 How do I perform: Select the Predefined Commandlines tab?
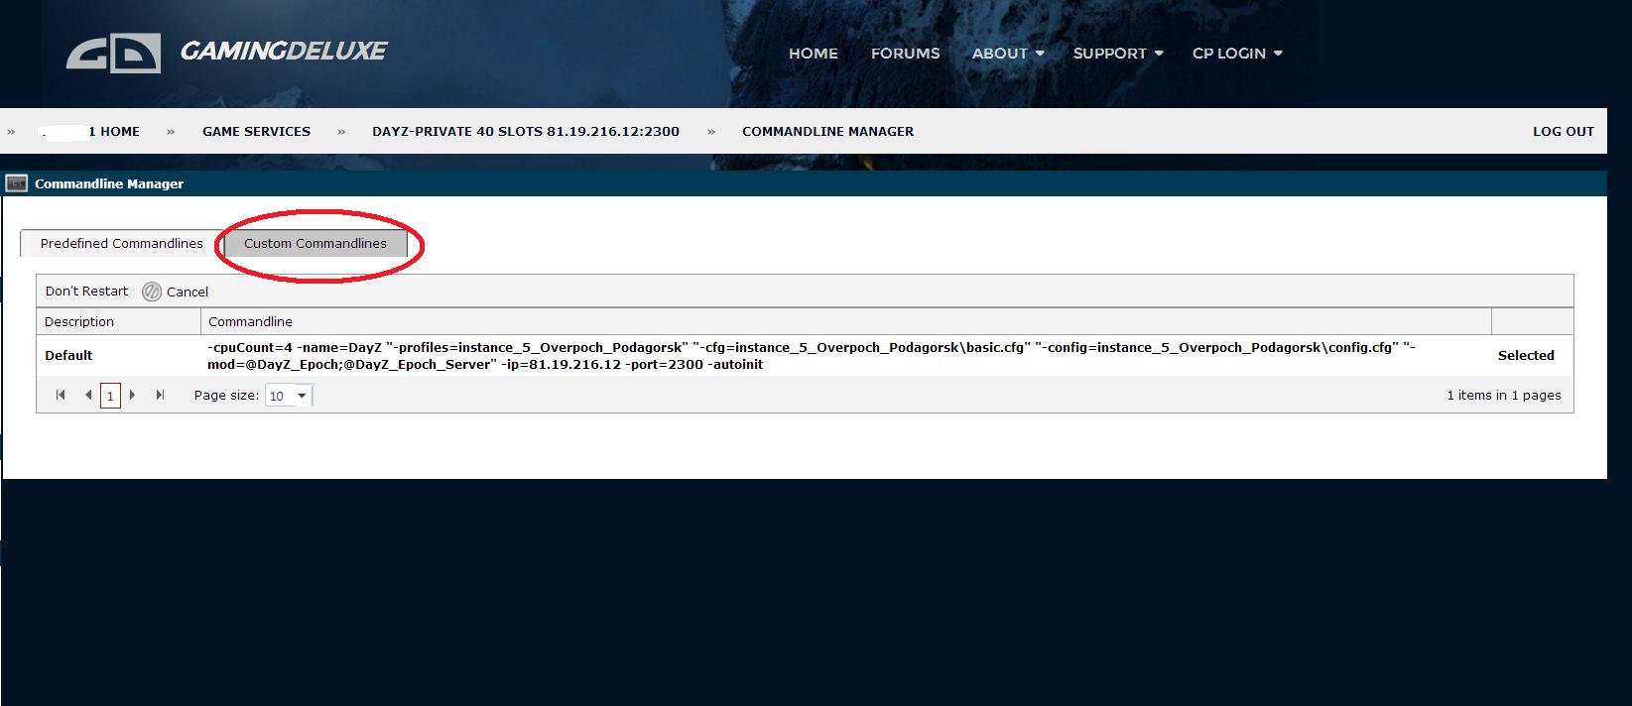pyautogui.click(x=121, y=244)
